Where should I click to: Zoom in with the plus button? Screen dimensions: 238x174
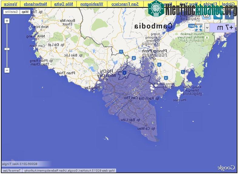coord(7,21)
